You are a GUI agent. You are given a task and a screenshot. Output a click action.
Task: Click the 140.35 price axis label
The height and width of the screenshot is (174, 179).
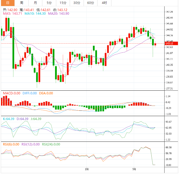pyautogui.click(x=169, y=65)
